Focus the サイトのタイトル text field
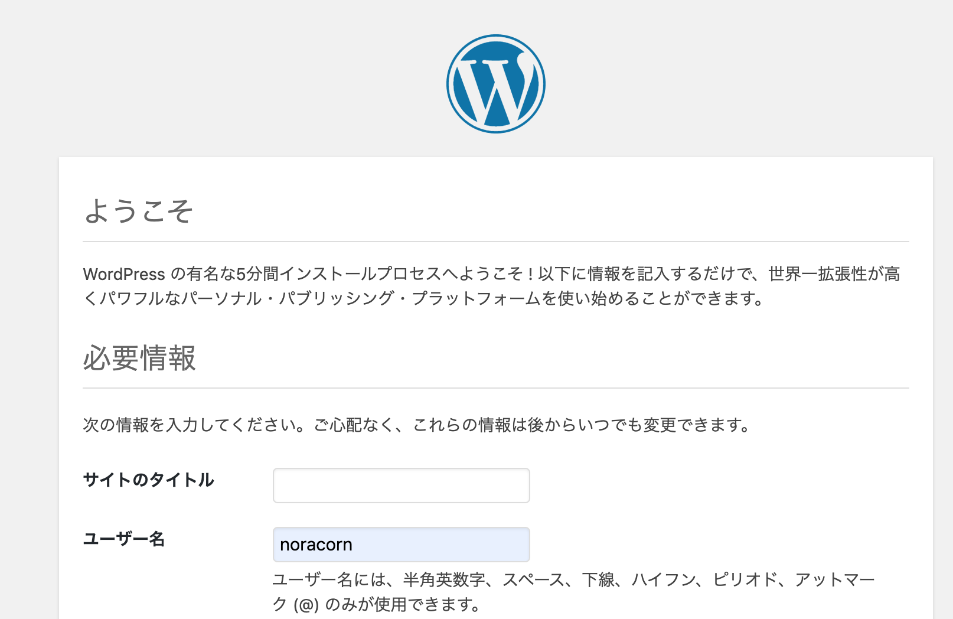 [402, 486]
